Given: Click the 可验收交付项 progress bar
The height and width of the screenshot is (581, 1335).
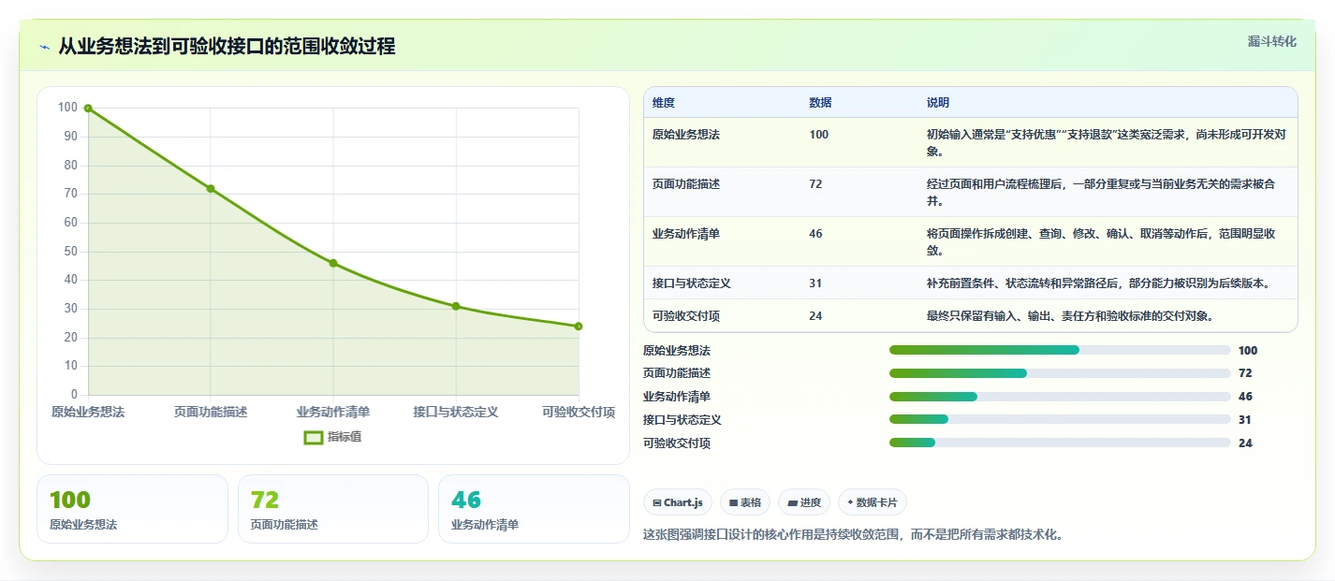Looking at the screenshot, I should pyautogui.click(x=1060, y=443).
